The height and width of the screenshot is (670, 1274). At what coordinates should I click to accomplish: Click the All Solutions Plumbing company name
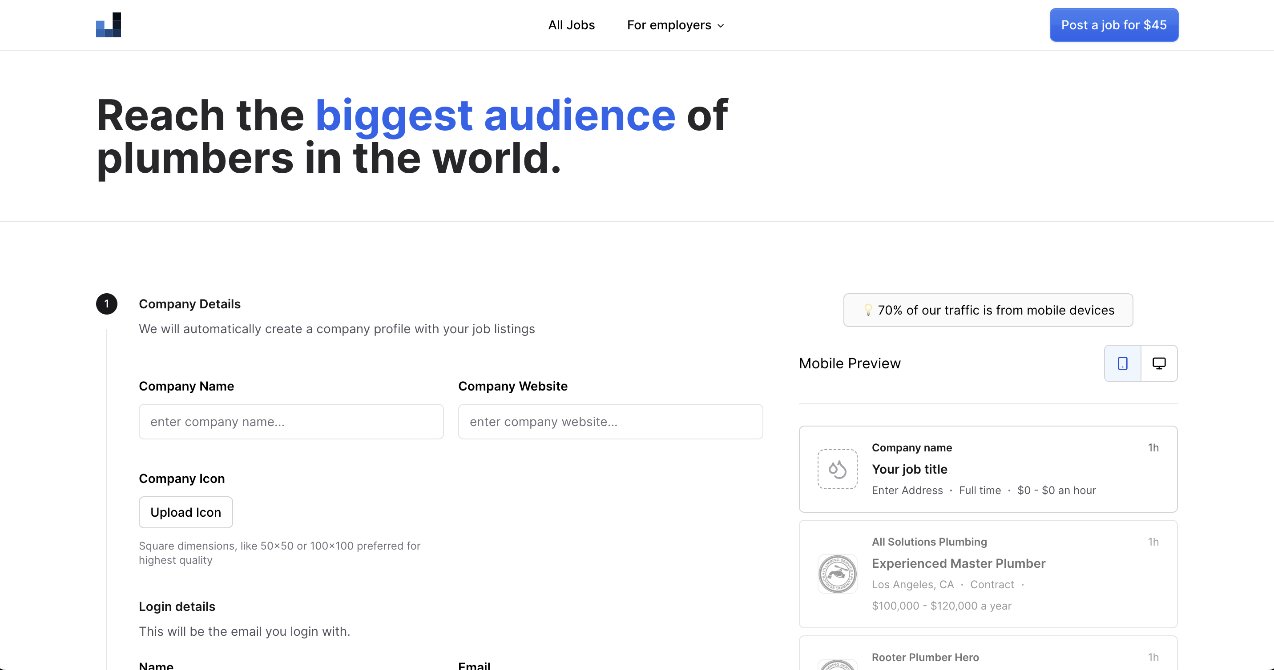(x=929, y=542)
